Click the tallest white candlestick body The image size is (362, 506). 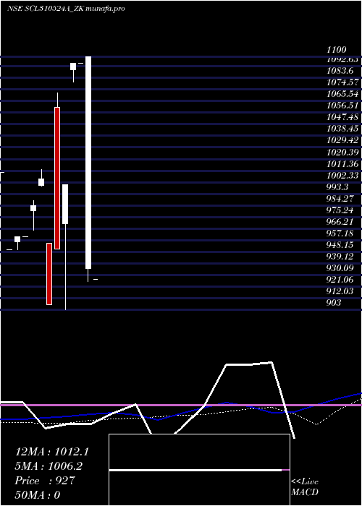pos(88,163)
